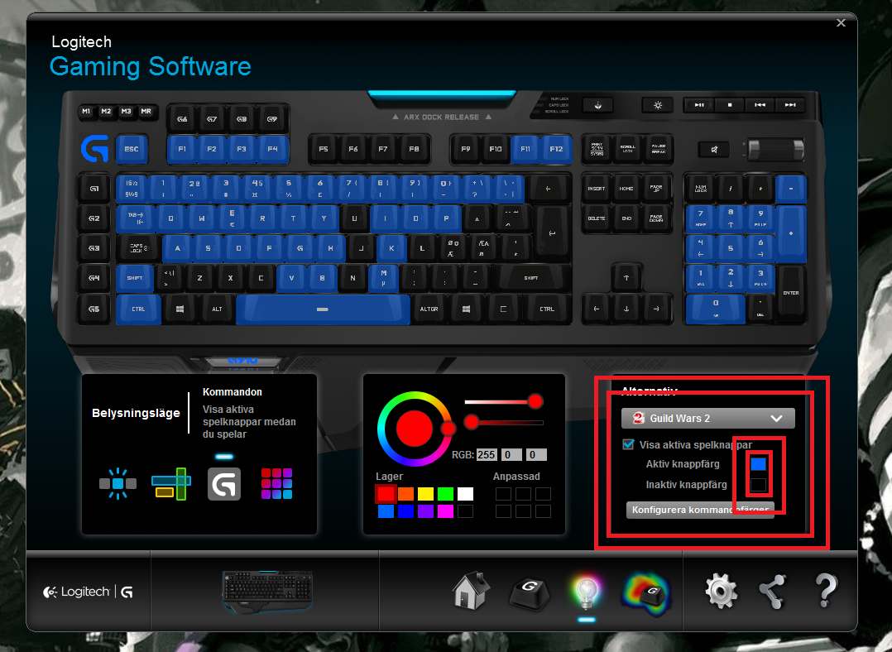The width and height of the screenshot is (892, 652).
Task: Select the freestyle lighting mode icon
Action: pos(117,483)
